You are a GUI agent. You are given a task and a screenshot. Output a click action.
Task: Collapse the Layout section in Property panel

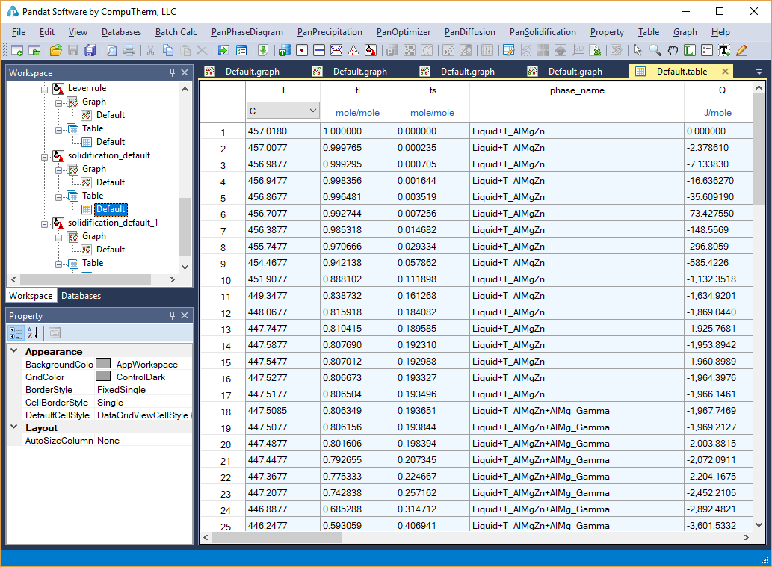tap(13, 428)
